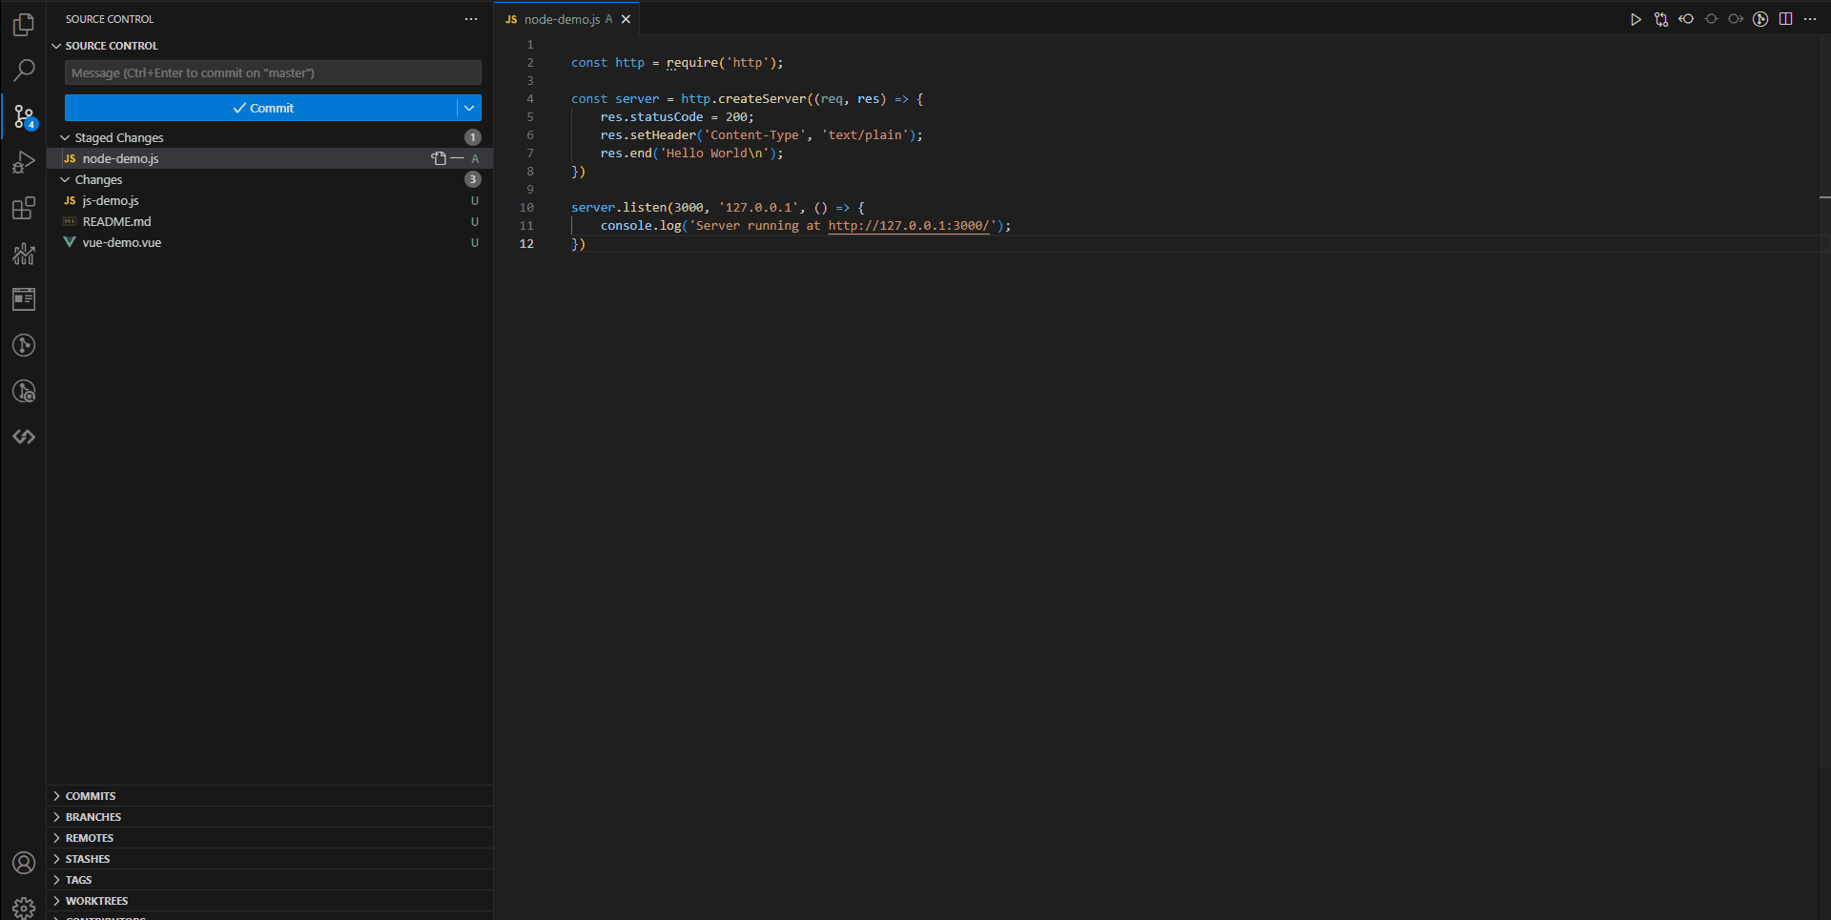The height and width of the screenshot is (920, 1831).
Task: Run the code with the play icon
Action: [x=1636, y=19]
